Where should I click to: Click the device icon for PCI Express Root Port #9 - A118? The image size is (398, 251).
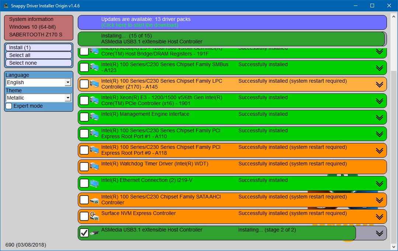[94, 150]
